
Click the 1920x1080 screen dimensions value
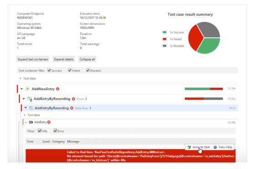tap(87, 27)
